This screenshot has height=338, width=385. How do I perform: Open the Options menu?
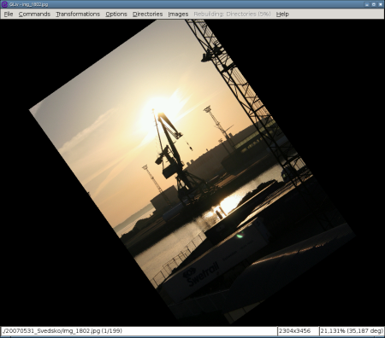pos(116,14)
